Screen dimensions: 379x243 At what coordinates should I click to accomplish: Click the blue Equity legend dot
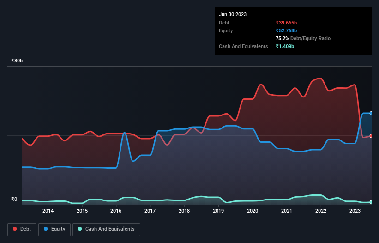tap(46, 229)
